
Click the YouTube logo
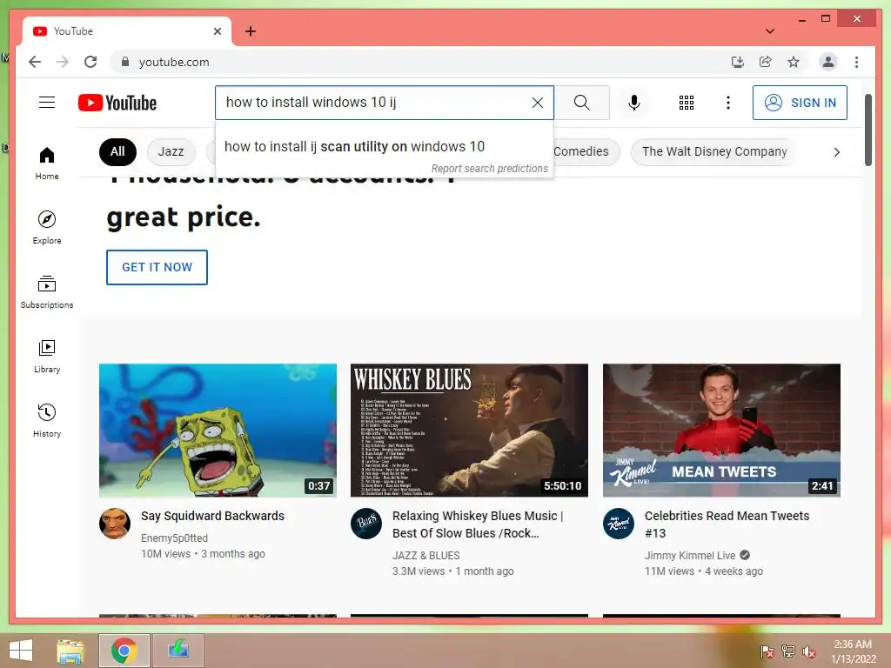[x=117, y=103]
